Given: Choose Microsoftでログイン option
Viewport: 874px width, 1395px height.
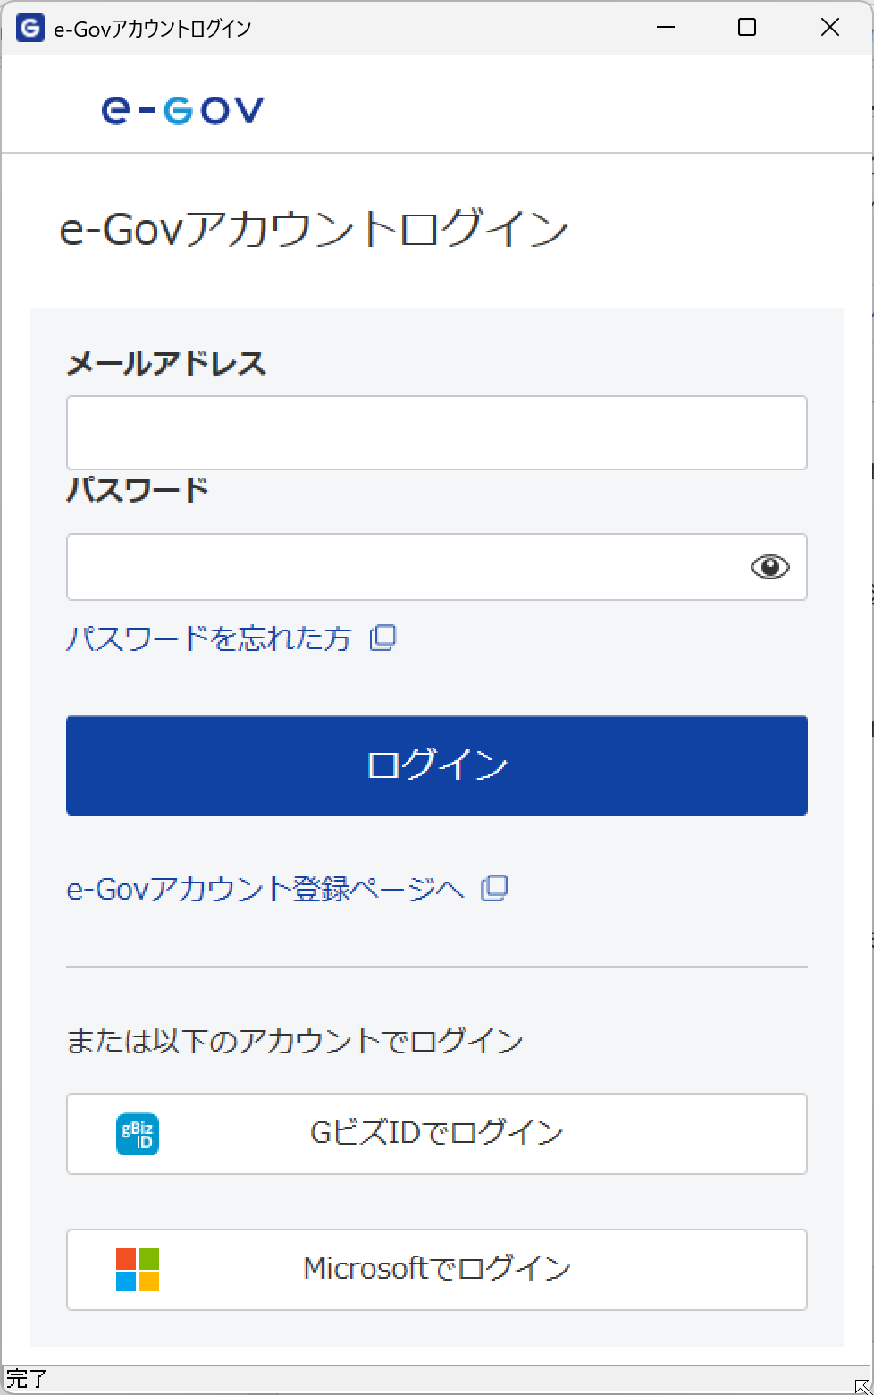Looking at the screenshot, I should tap(436, 1270).
